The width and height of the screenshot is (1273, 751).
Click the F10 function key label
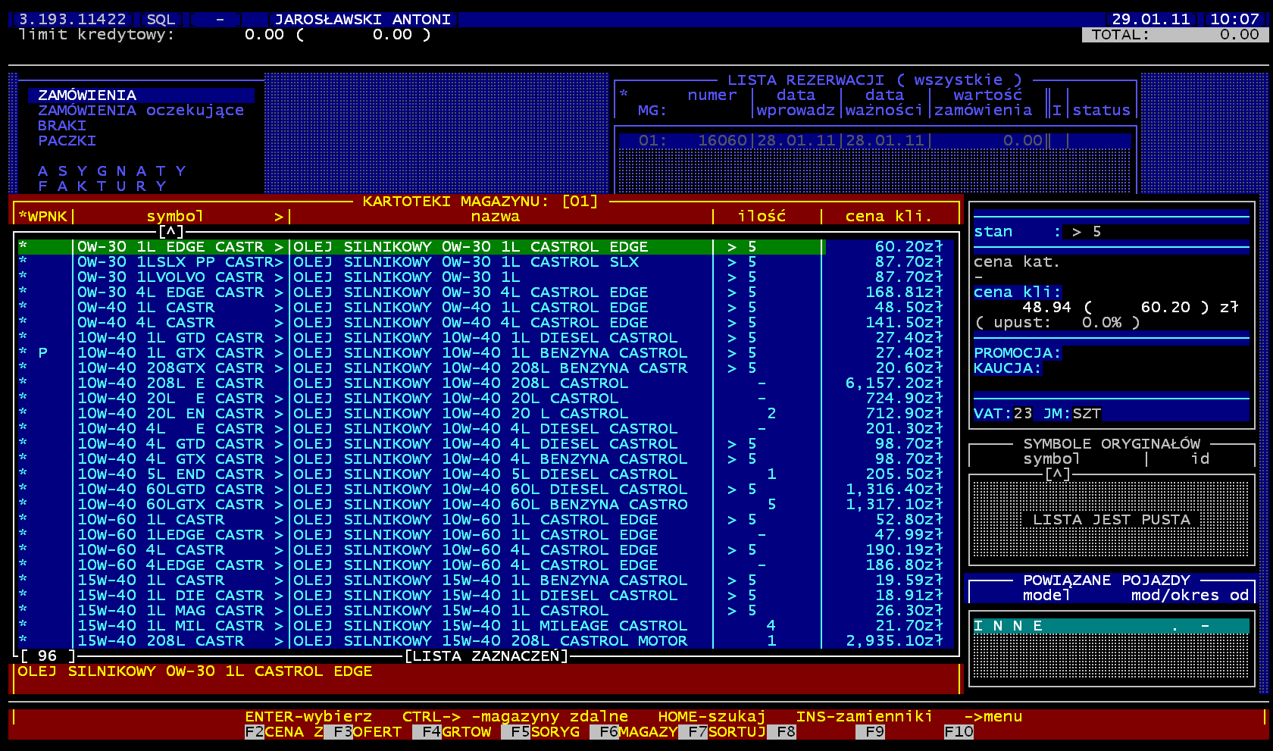[x=959, y=732]
